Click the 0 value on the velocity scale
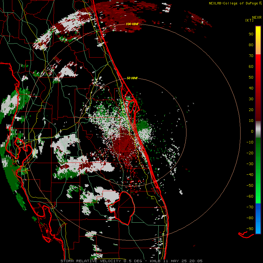 tap(252, 131)
